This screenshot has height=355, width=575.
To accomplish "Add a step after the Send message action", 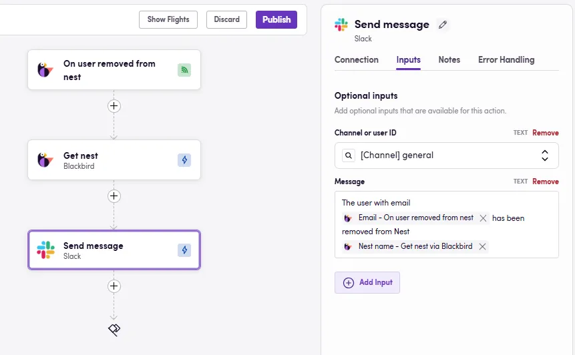I will pos(114,286).
